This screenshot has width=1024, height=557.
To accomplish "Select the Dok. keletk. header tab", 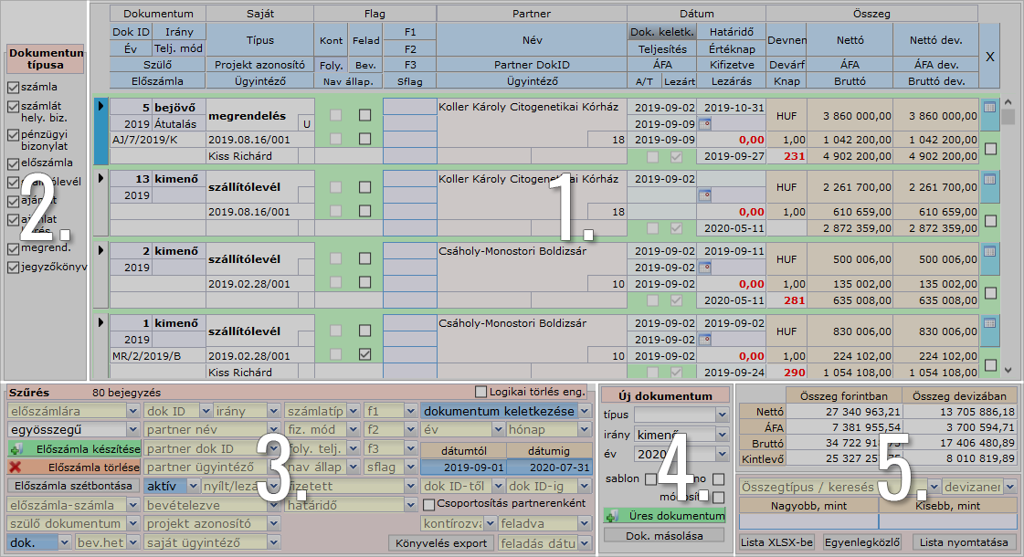I will (662, 32).
